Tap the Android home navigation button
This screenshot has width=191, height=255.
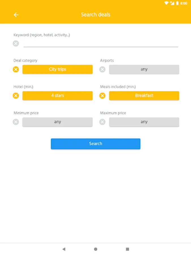[96, 249]
